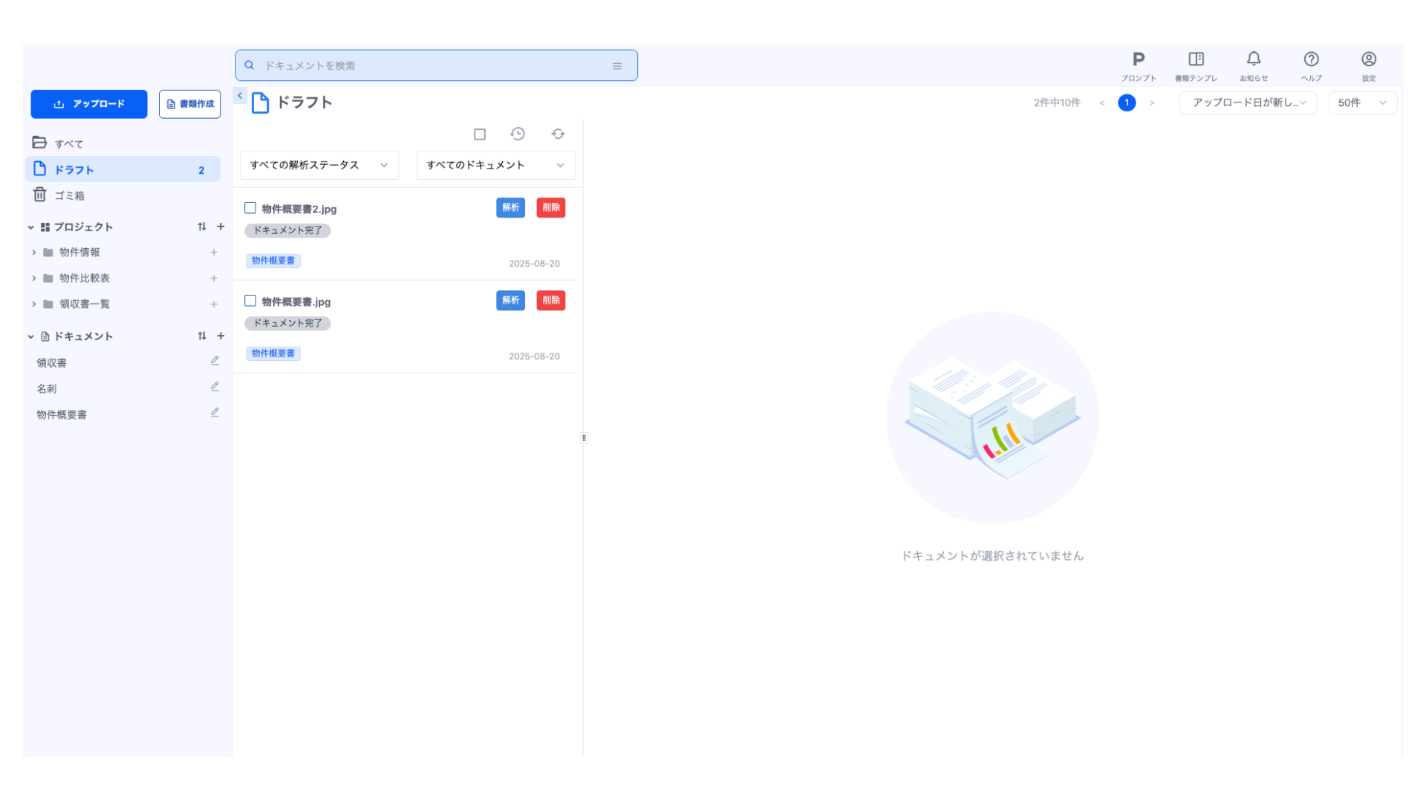Click sort arrows icon beside ドキュメント
Image resolution: width=1426 pixels, height=802 pixels.
pyautogui.click(x=202, y=336)
